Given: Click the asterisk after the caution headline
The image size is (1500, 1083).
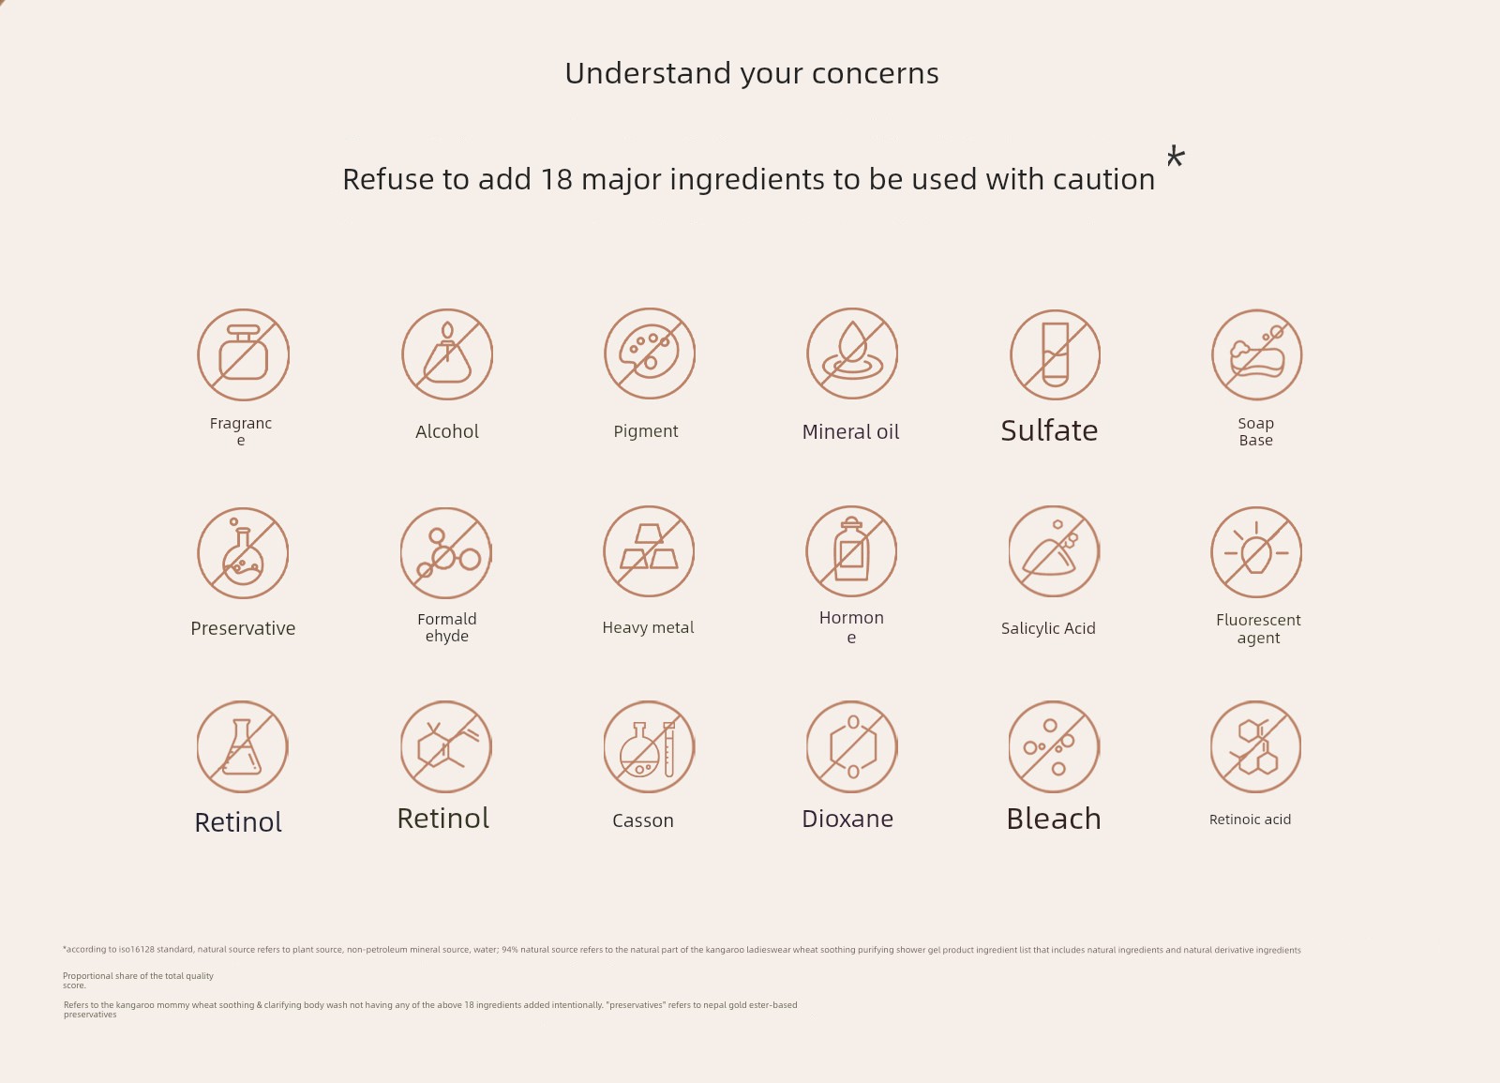Looking at the screenshot, I should (1176, 156).
